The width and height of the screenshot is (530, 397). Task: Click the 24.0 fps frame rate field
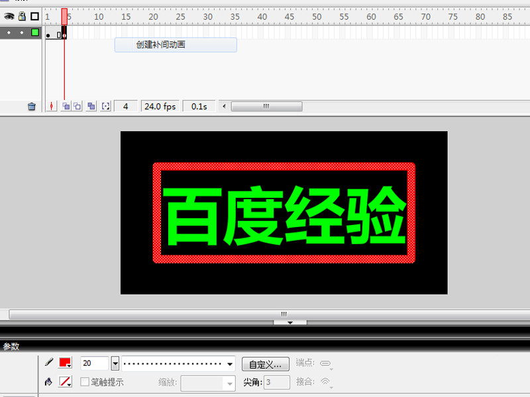[x=160, y=107]
